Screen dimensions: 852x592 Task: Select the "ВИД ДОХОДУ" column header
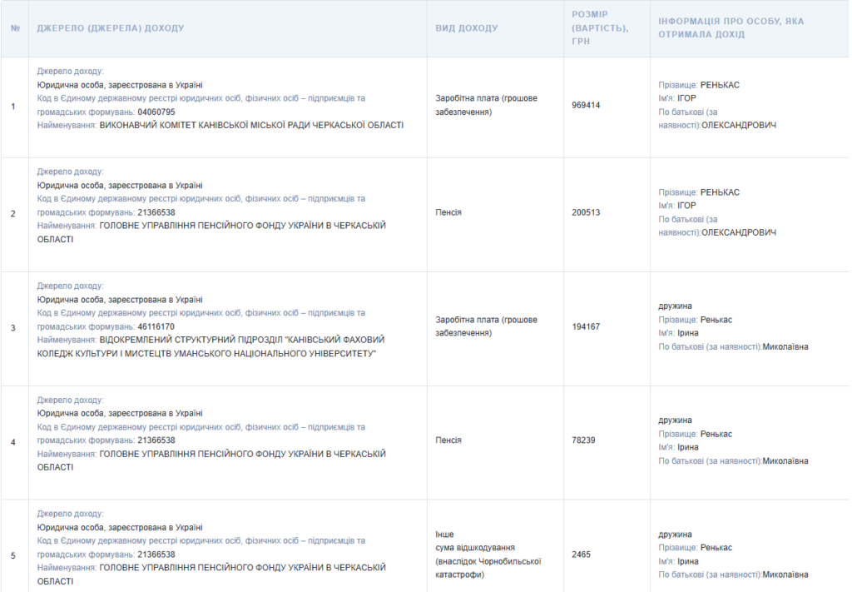[x=467, y=28]
